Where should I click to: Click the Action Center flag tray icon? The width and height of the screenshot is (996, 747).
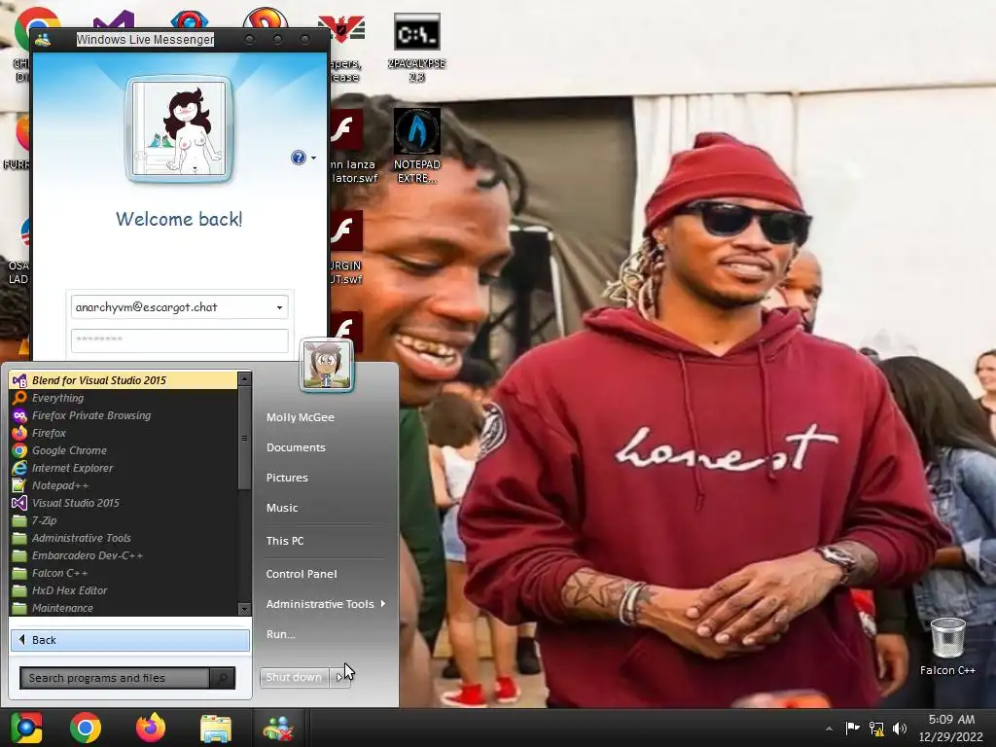(852, 728)
